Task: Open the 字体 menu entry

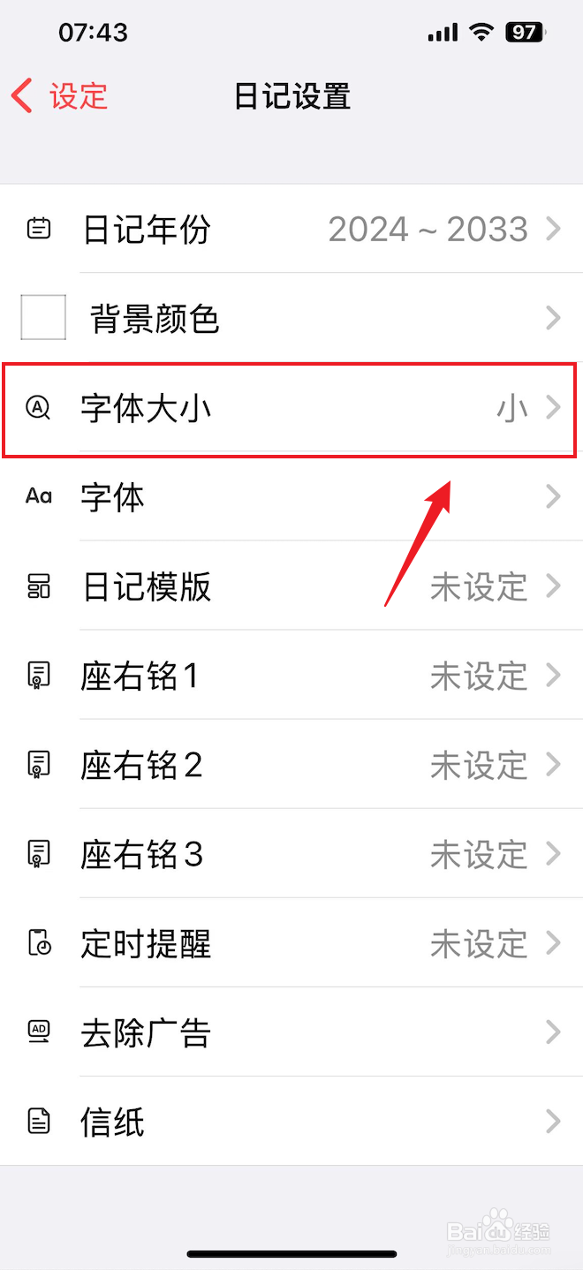Action: click(x=291, y=497)
